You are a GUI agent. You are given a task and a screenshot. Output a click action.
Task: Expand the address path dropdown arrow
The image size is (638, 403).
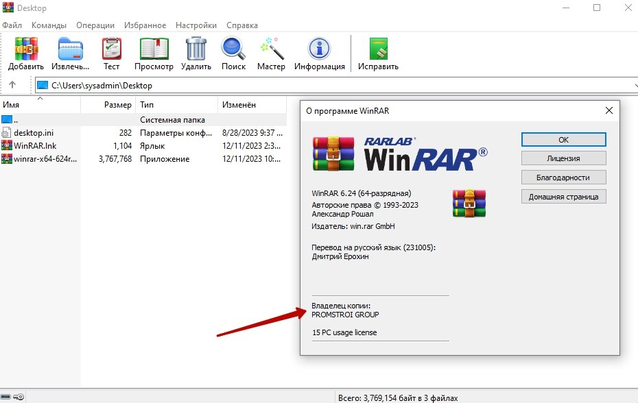coord(635,86)
